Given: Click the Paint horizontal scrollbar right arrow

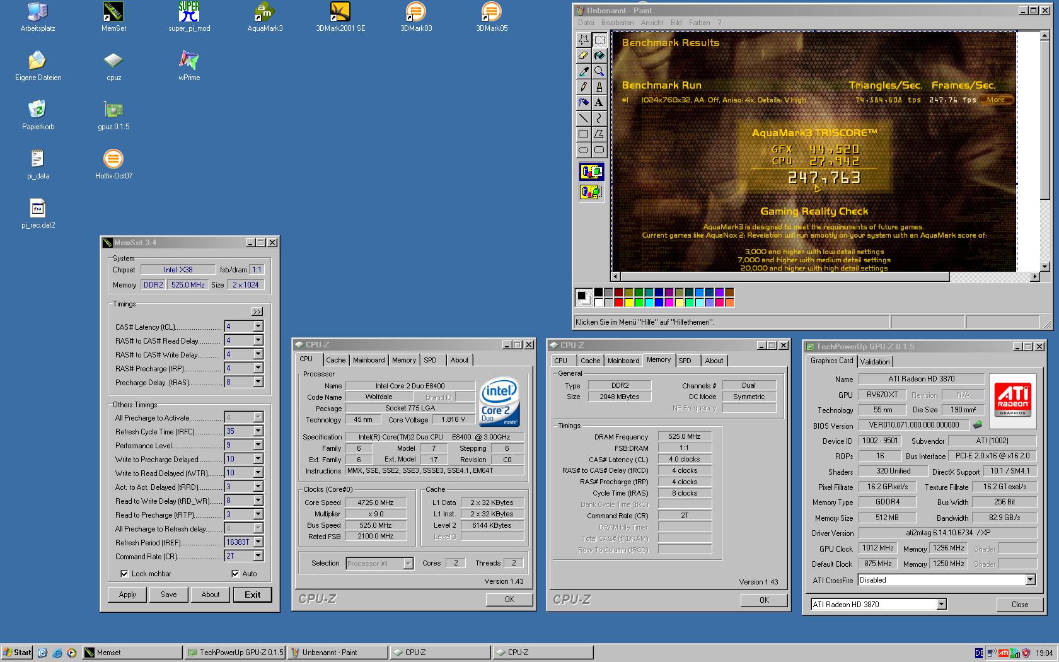Looking at the screenshot, I should [x=1034, y=277].
